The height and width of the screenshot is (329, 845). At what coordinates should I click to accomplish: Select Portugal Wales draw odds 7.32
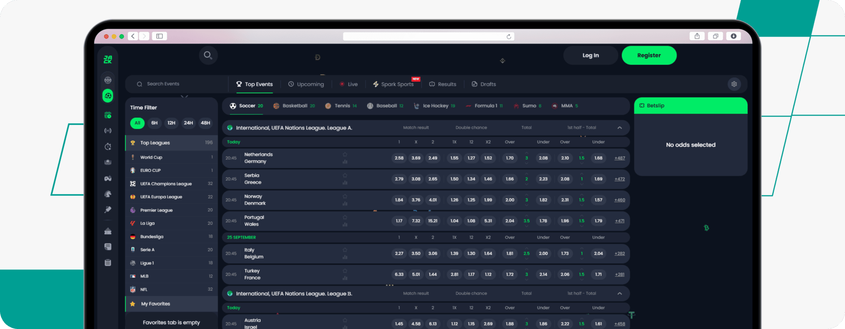[416, 221]
